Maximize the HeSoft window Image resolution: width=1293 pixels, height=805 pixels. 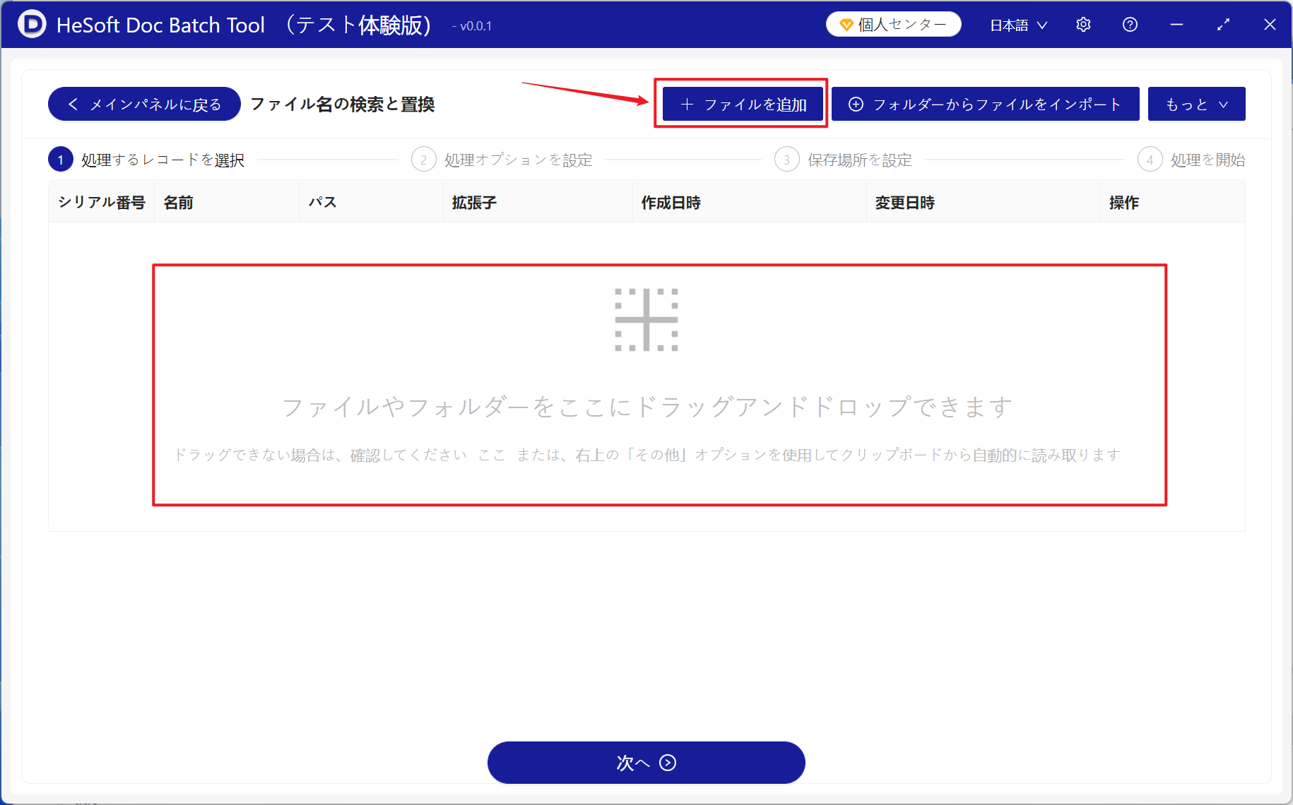pyautogui.click(x=1223, y=25)
